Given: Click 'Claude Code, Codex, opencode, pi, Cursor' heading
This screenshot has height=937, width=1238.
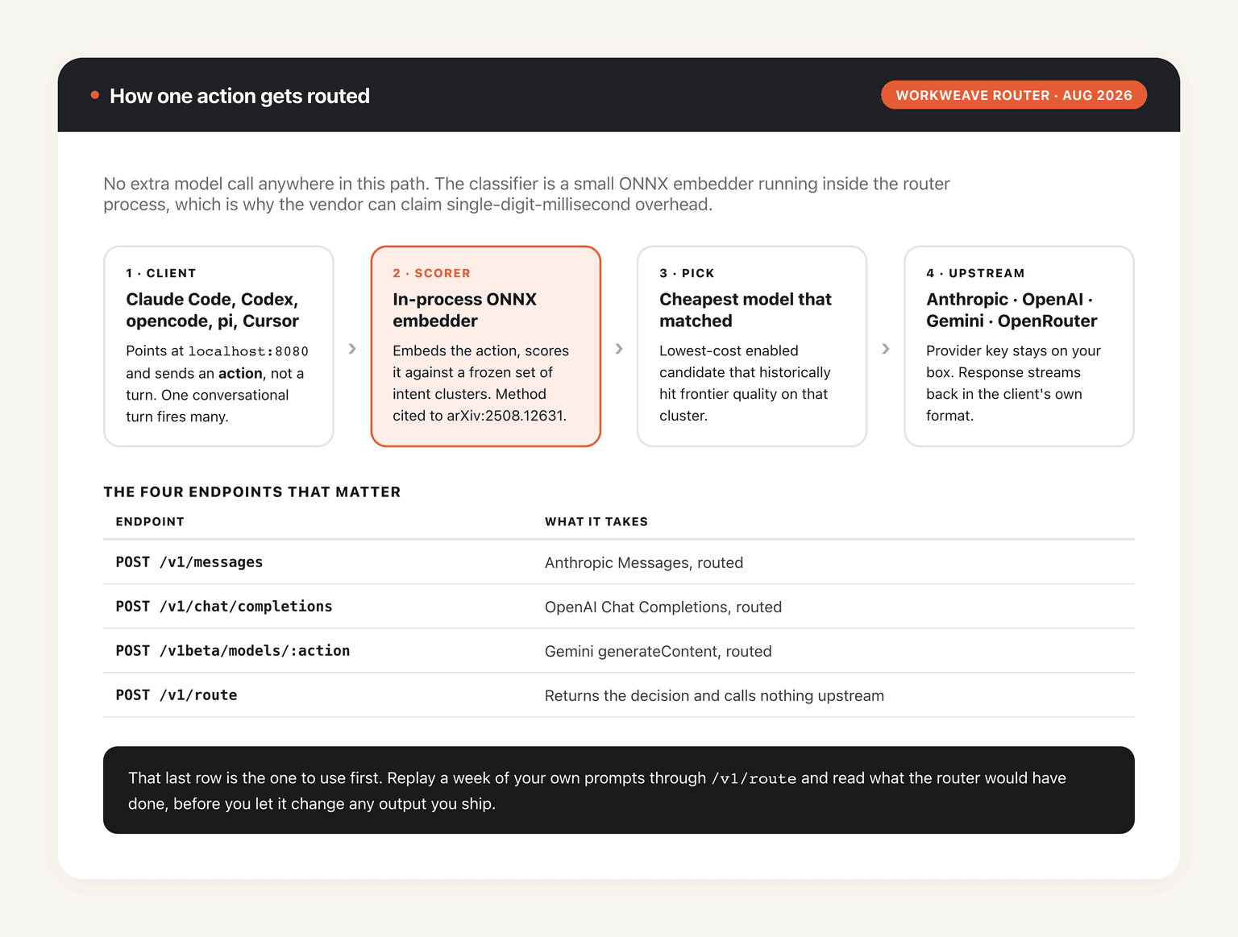Looking at the screenshot, I should click(212, 310).
